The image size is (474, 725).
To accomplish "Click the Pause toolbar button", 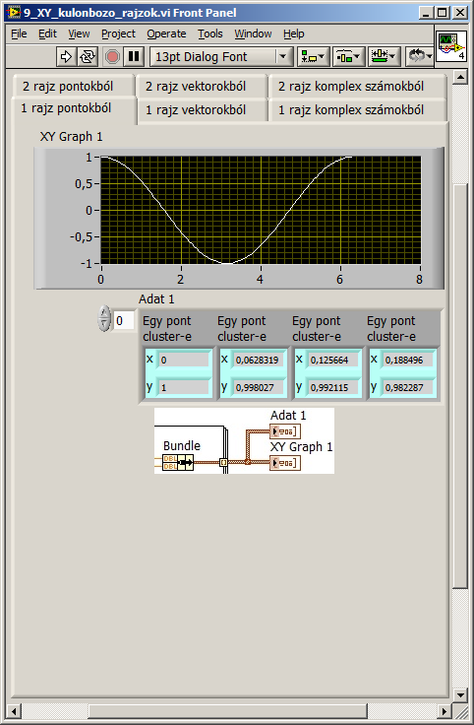I will (x=134, y=57).
